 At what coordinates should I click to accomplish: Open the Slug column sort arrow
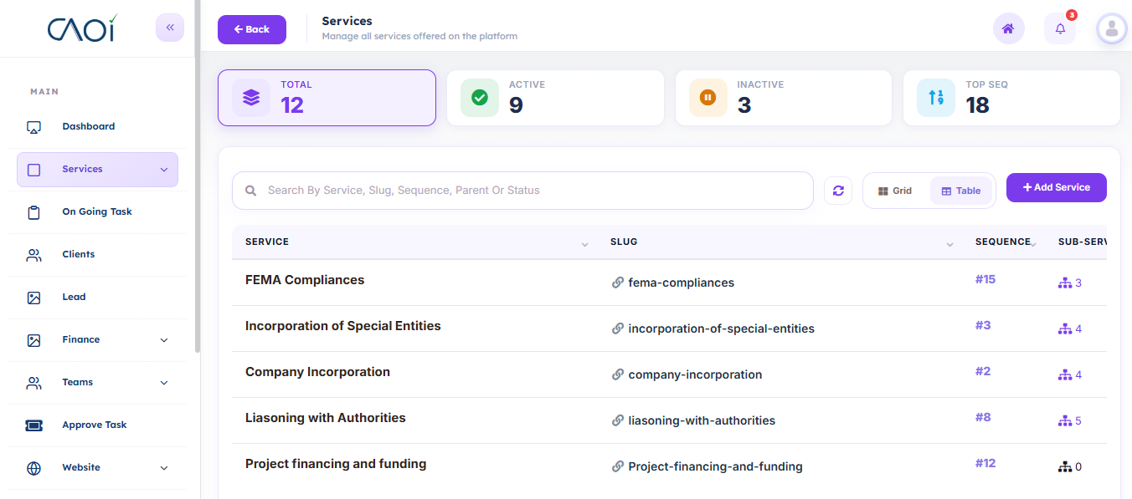(x=949, y=244)
